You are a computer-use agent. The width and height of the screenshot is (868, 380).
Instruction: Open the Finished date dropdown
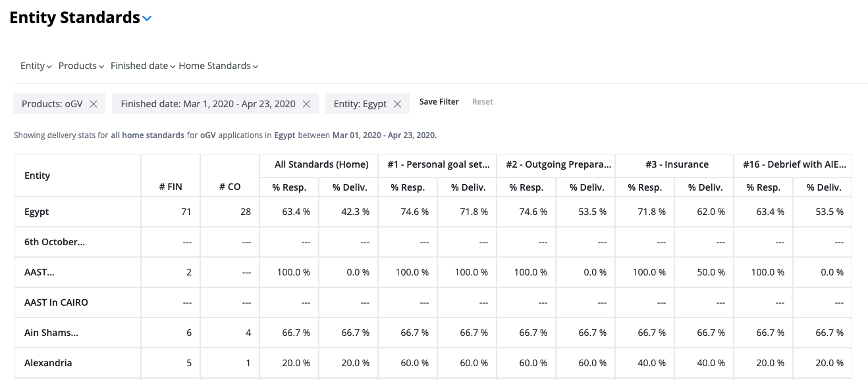(143, 66)
